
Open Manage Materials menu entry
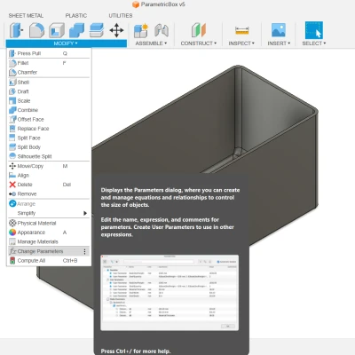pos(49,241)
